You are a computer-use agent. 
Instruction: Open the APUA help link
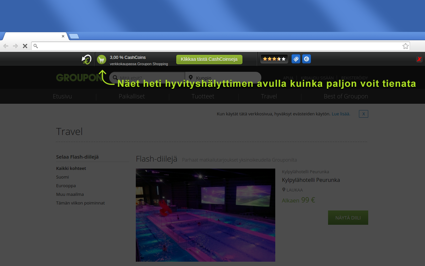288,78
